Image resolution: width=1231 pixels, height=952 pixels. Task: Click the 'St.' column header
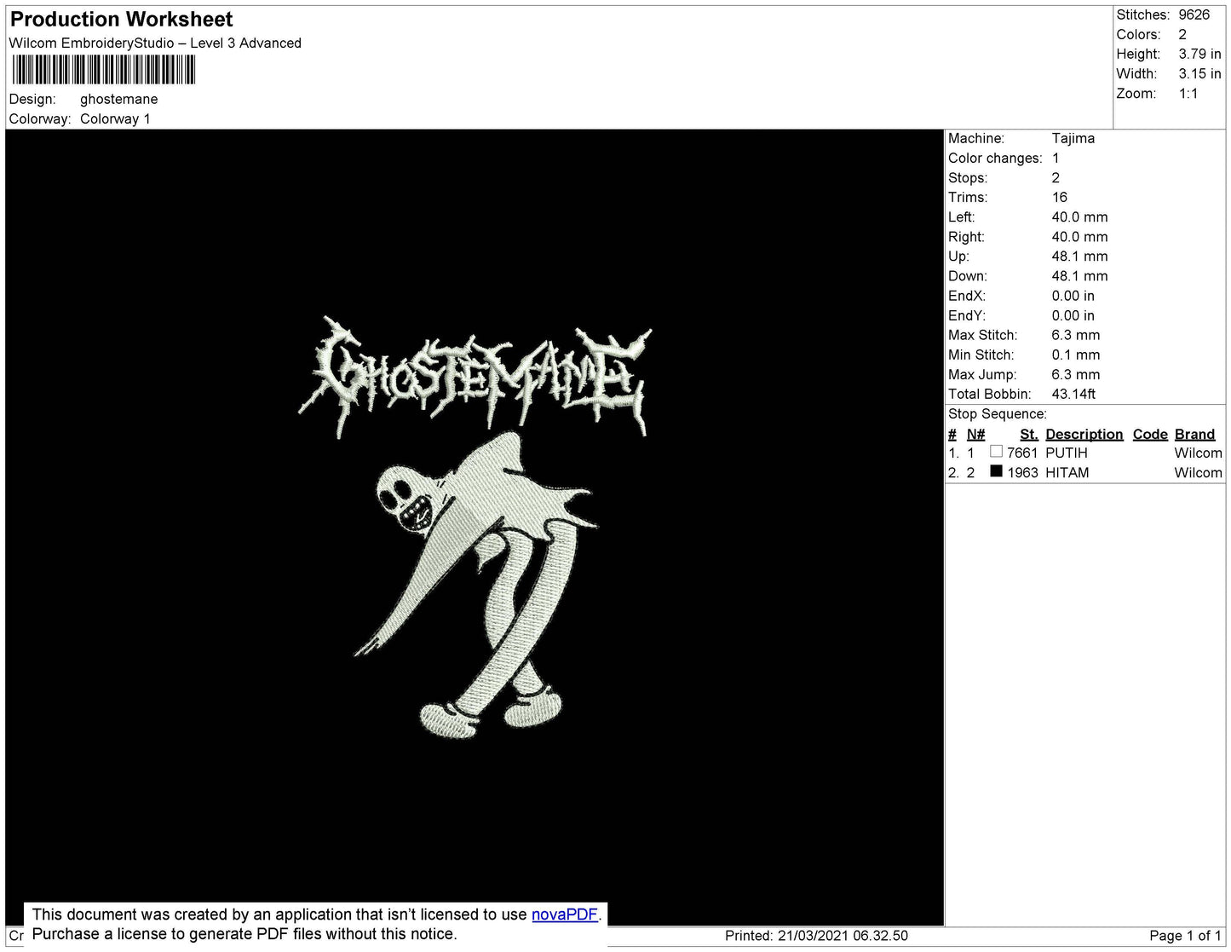(x=1028, y=434)
